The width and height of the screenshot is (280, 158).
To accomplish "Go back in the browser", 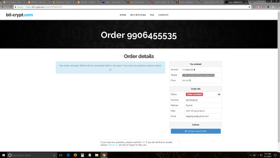I will 3,7.
